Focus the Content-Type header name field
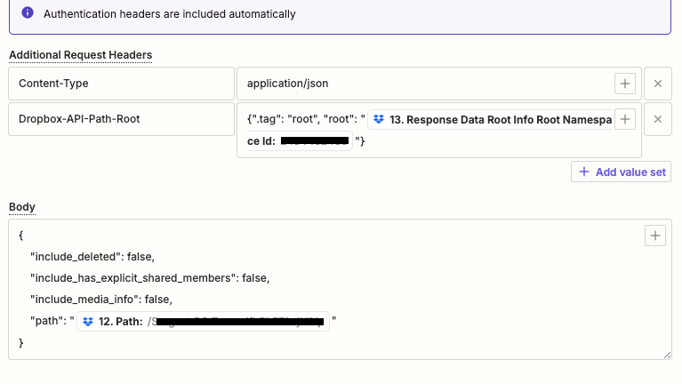Screen dimensions: 682x384 pyautogui.click(x=121, y=84)
